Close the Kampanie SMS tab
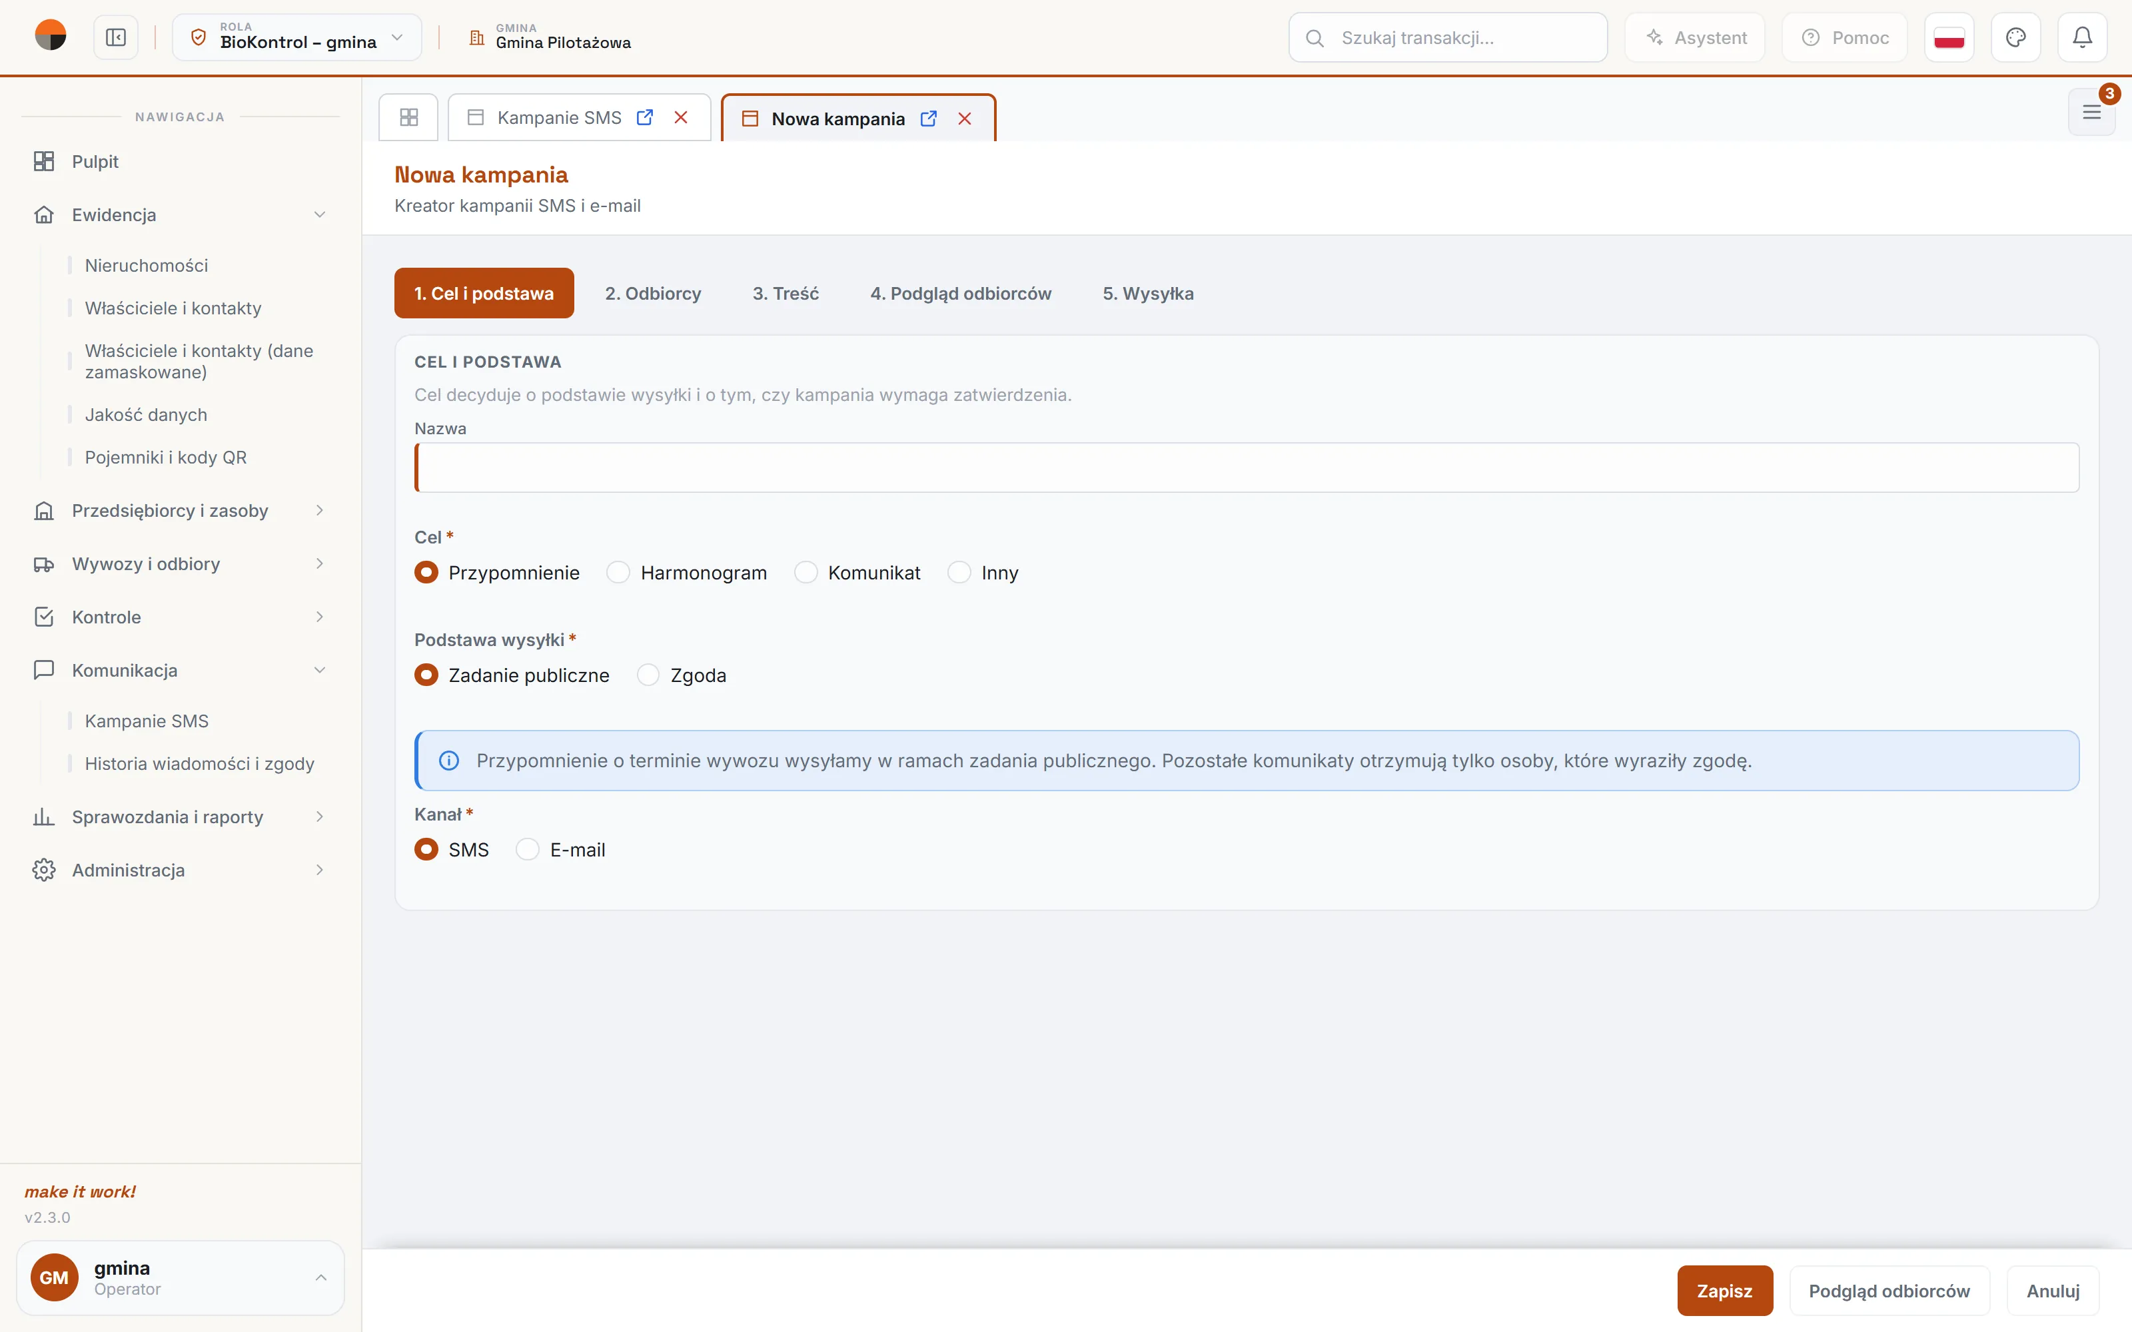The height and width of the screenshot is (1332, 2132). pos(681,117)
